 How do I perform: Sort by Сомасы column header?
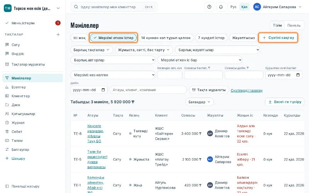tap(188, 115)
